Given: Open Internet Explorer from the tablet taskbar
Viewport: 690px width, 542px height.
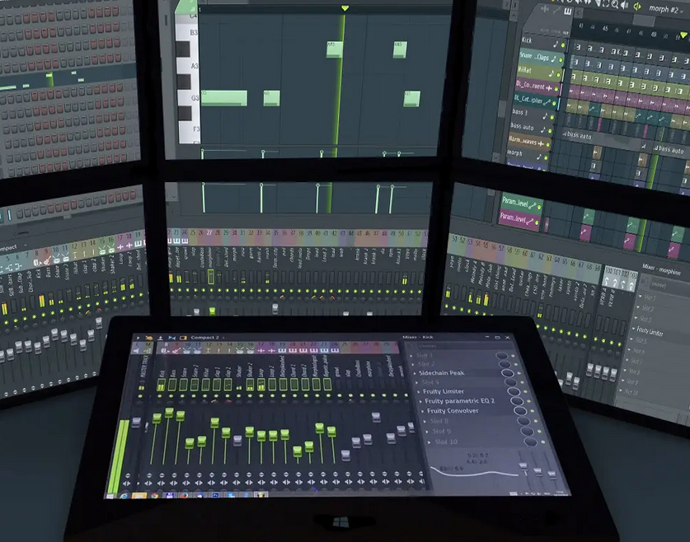Looking at the screenshot, I should [x=124, y=495].
